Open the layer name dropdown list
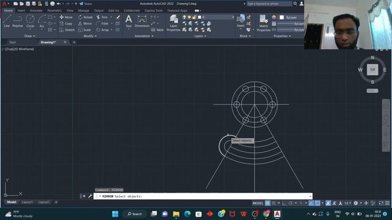This screenshot has width=392, height=220. (233, 17)
